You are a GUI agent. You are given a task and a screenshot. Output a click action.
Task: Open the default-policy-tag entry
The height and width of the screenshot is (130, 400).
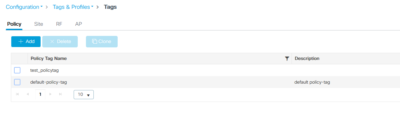[48, 82]
